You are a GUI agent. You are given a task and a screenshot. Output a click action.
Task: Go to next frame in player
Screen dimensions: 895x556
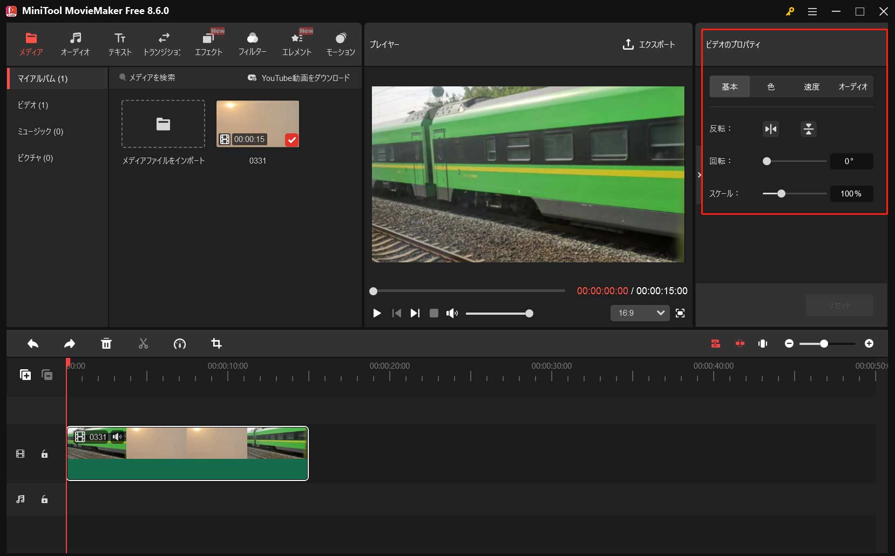coord(415,313)
